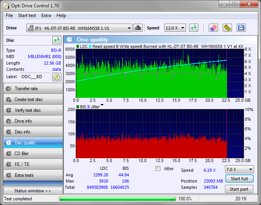Viewport: 261px width, 205px height.
Task: Click the refresh speed icon next to Speed
Action: 194,28
